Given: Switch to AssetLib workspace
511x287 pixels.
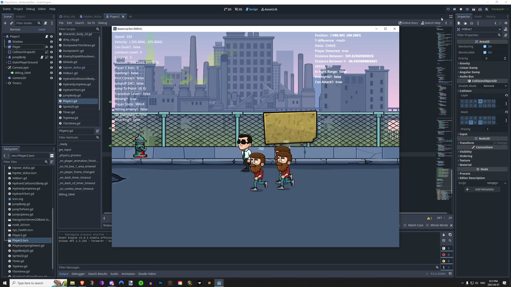Looking at the screenshot, I should point(269,9).
